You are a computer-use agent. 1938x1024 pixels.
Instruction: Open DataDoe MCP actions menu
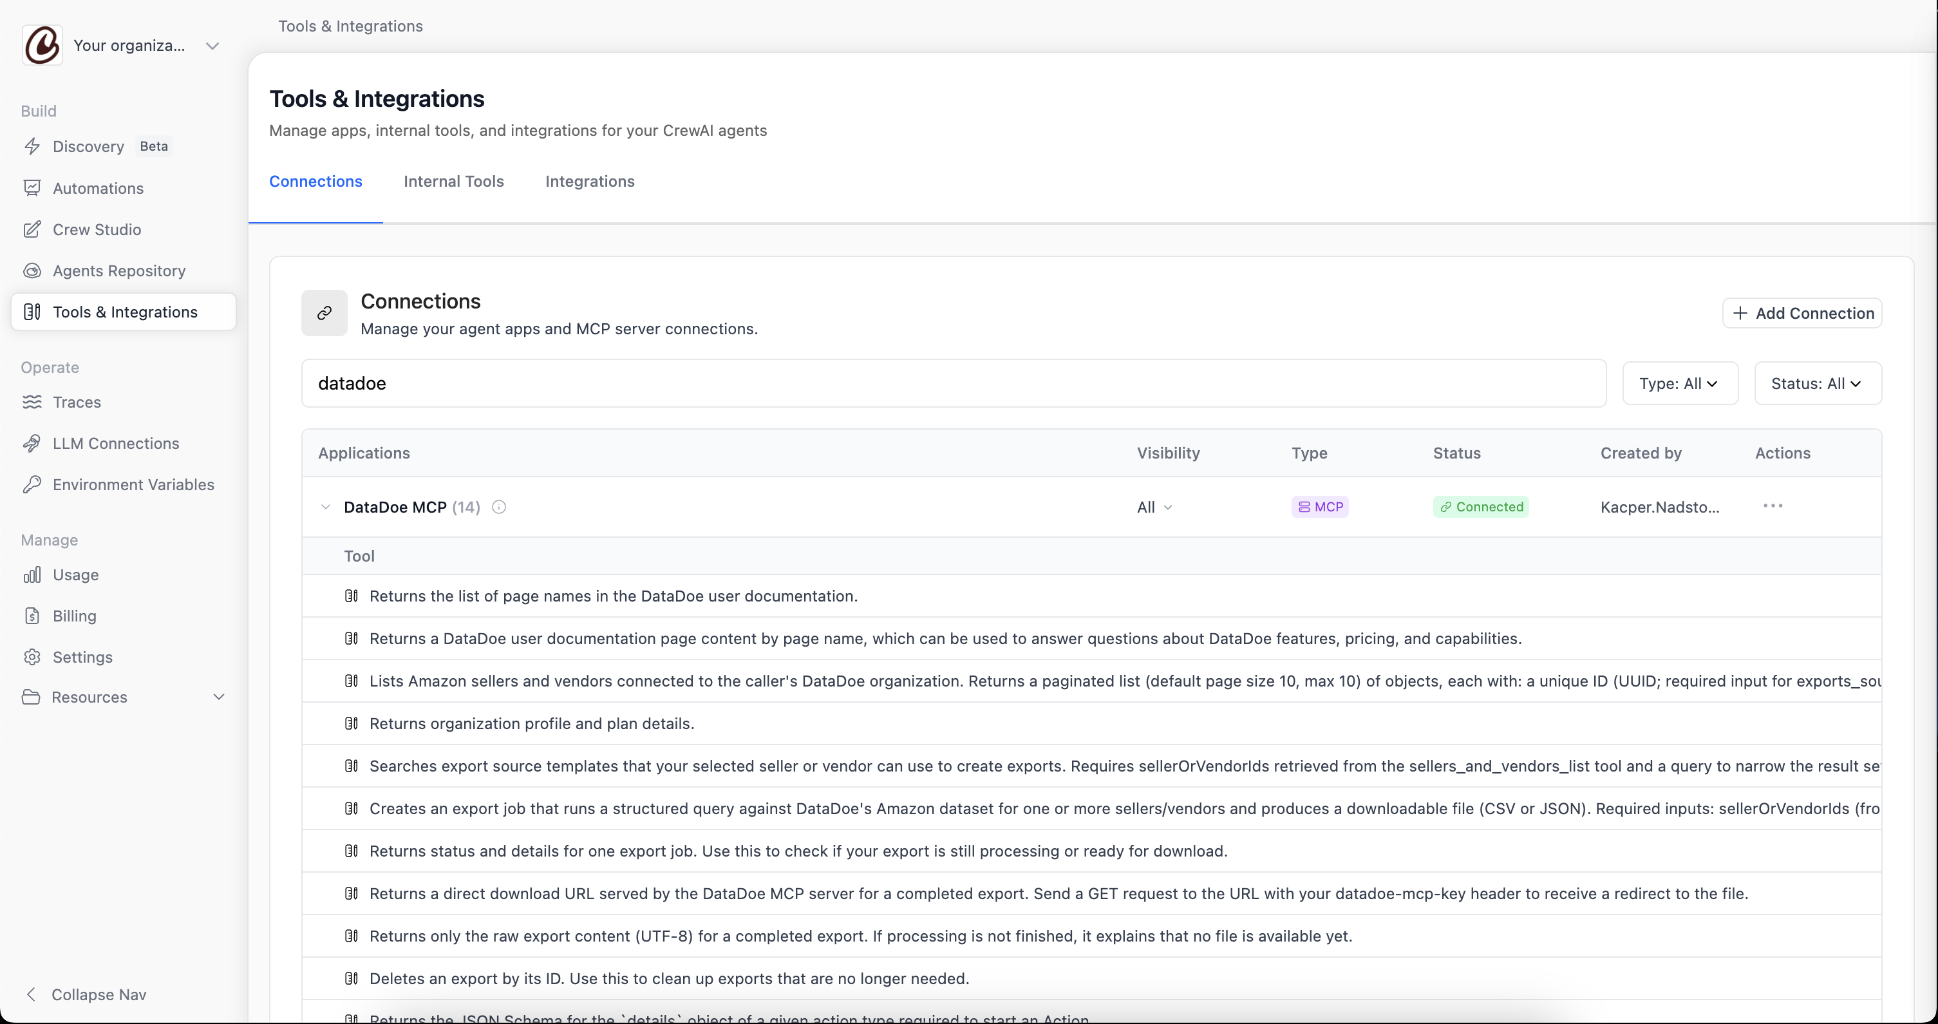pos(1773,506)
